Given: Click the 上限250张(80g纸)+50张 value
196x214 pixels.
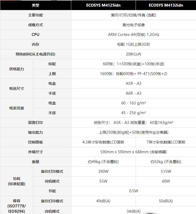Looking at the screenshot, I should point(133,132).
